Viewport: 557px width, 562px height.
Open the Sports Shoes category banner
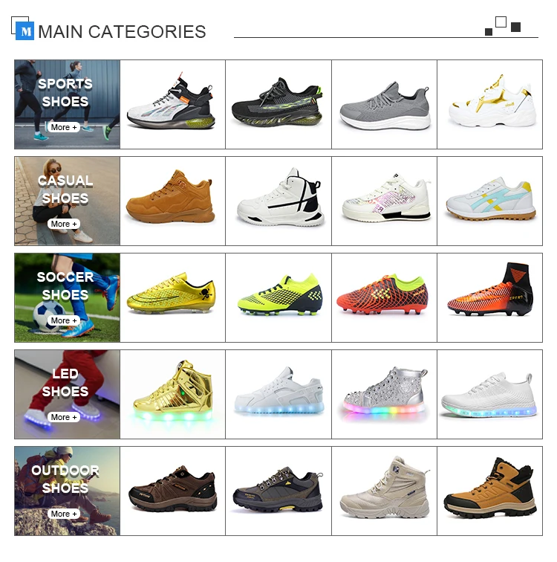click(x=68, y=104)
